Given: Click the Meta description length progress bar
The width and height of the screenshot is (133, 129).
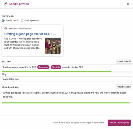Looking at the screenshot, I should coord(67,103).
